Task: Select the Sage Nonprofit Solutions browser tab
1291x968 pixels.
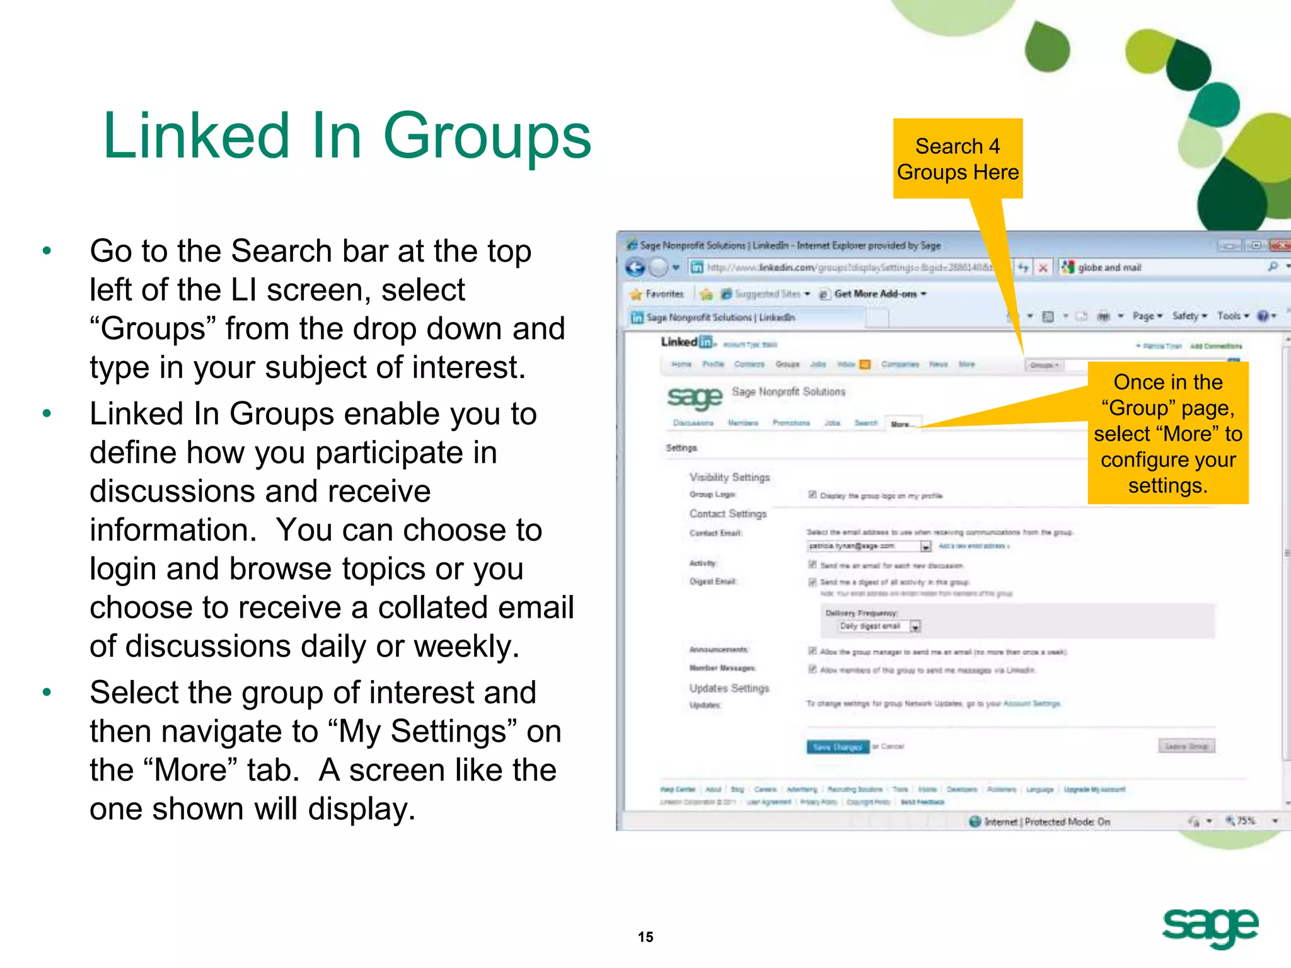Action: [x=744, y=317]
